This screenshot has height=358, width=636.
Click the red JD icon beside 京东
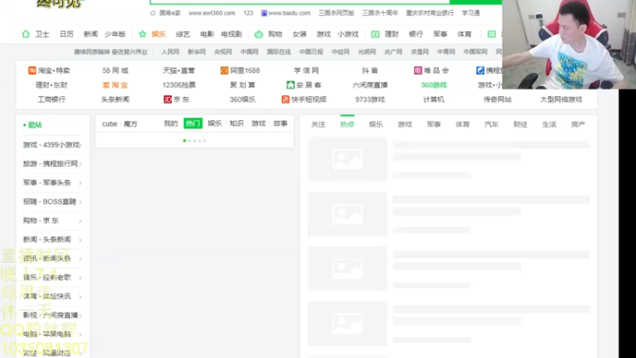(168, 99)
